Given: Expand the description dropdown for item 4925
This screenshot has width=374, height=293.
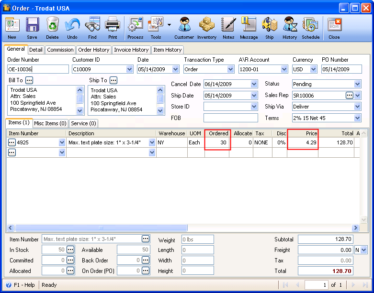Looking at the screenshot, I should pos(152,142).
